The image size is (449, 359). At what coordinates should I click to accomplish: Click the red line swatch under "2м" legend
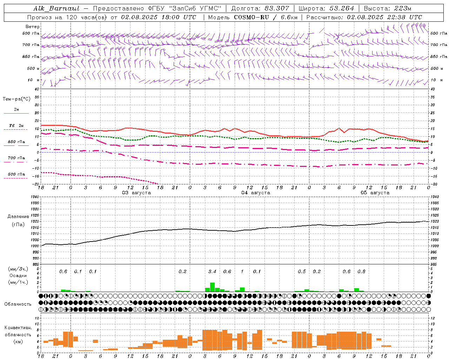[16, 113]
